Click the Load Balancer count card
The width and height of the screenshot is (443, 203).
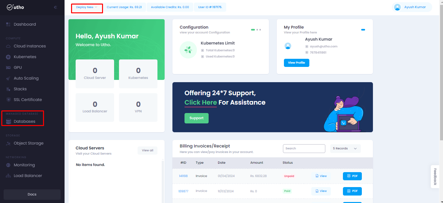point(95,108)
